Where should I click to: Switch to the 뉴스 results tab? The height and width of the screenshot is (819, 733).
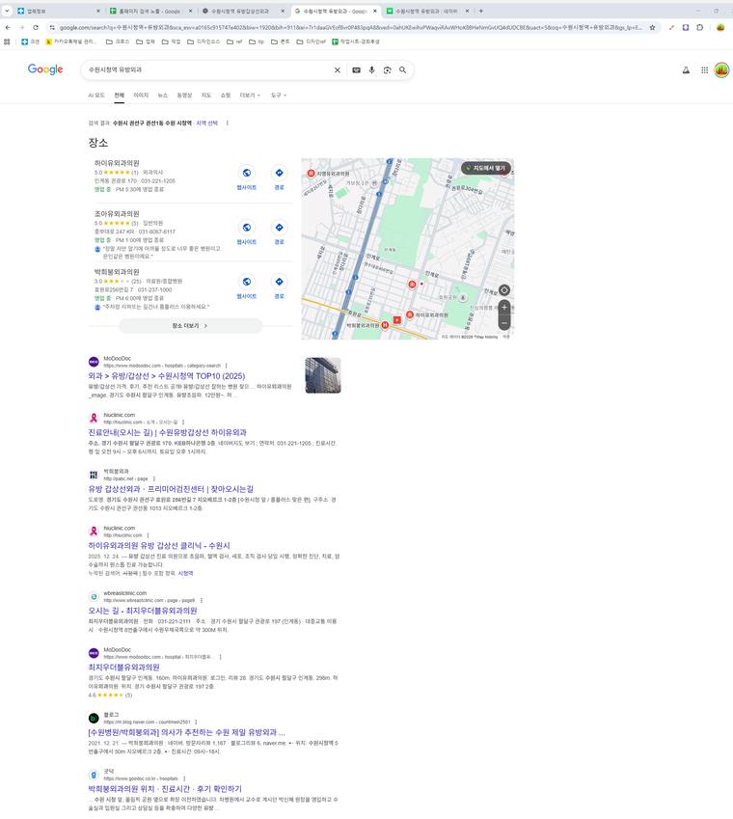(163, 96)
